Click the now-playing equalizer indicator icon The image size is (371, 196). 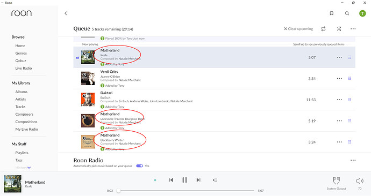coord(77,57)
